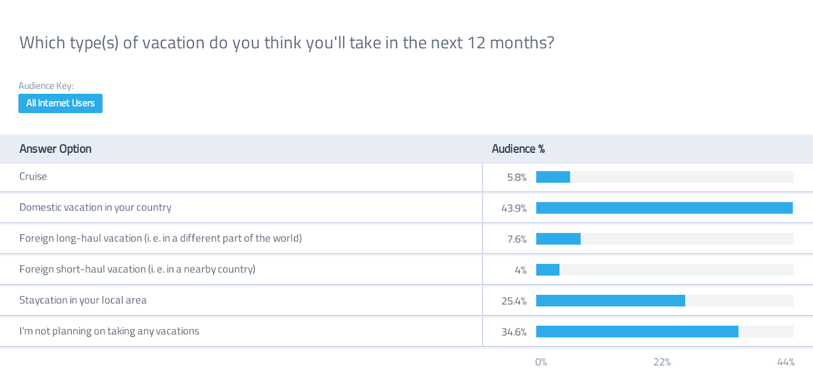Click the Answer Option column header
The width and height of the screenshot is (813, 377).
[55, 149]
